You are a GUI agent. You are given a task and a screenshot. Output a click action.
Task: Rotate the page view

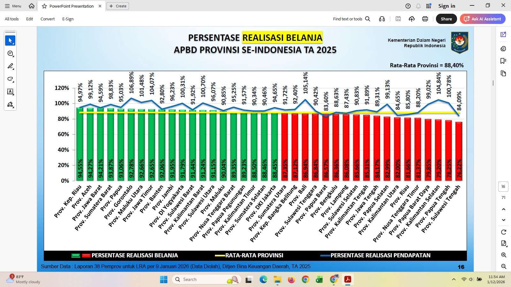point(504,232)
